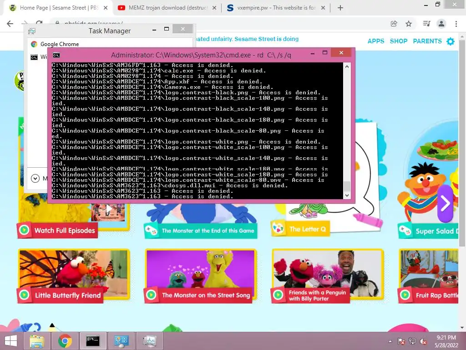The image size is (466, 350).
Task: Open the Chrome three-dot menu
Action: 456,24
